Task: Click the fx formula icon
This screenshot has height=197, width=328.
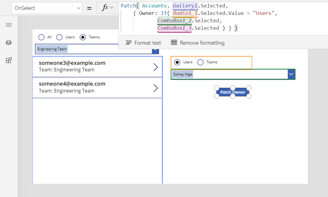Action: tap(105, 8)
